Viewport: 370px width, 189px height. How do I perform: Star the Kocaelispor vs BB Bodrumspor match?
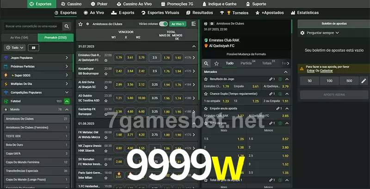pyautogui.click(x=106, y=74)
